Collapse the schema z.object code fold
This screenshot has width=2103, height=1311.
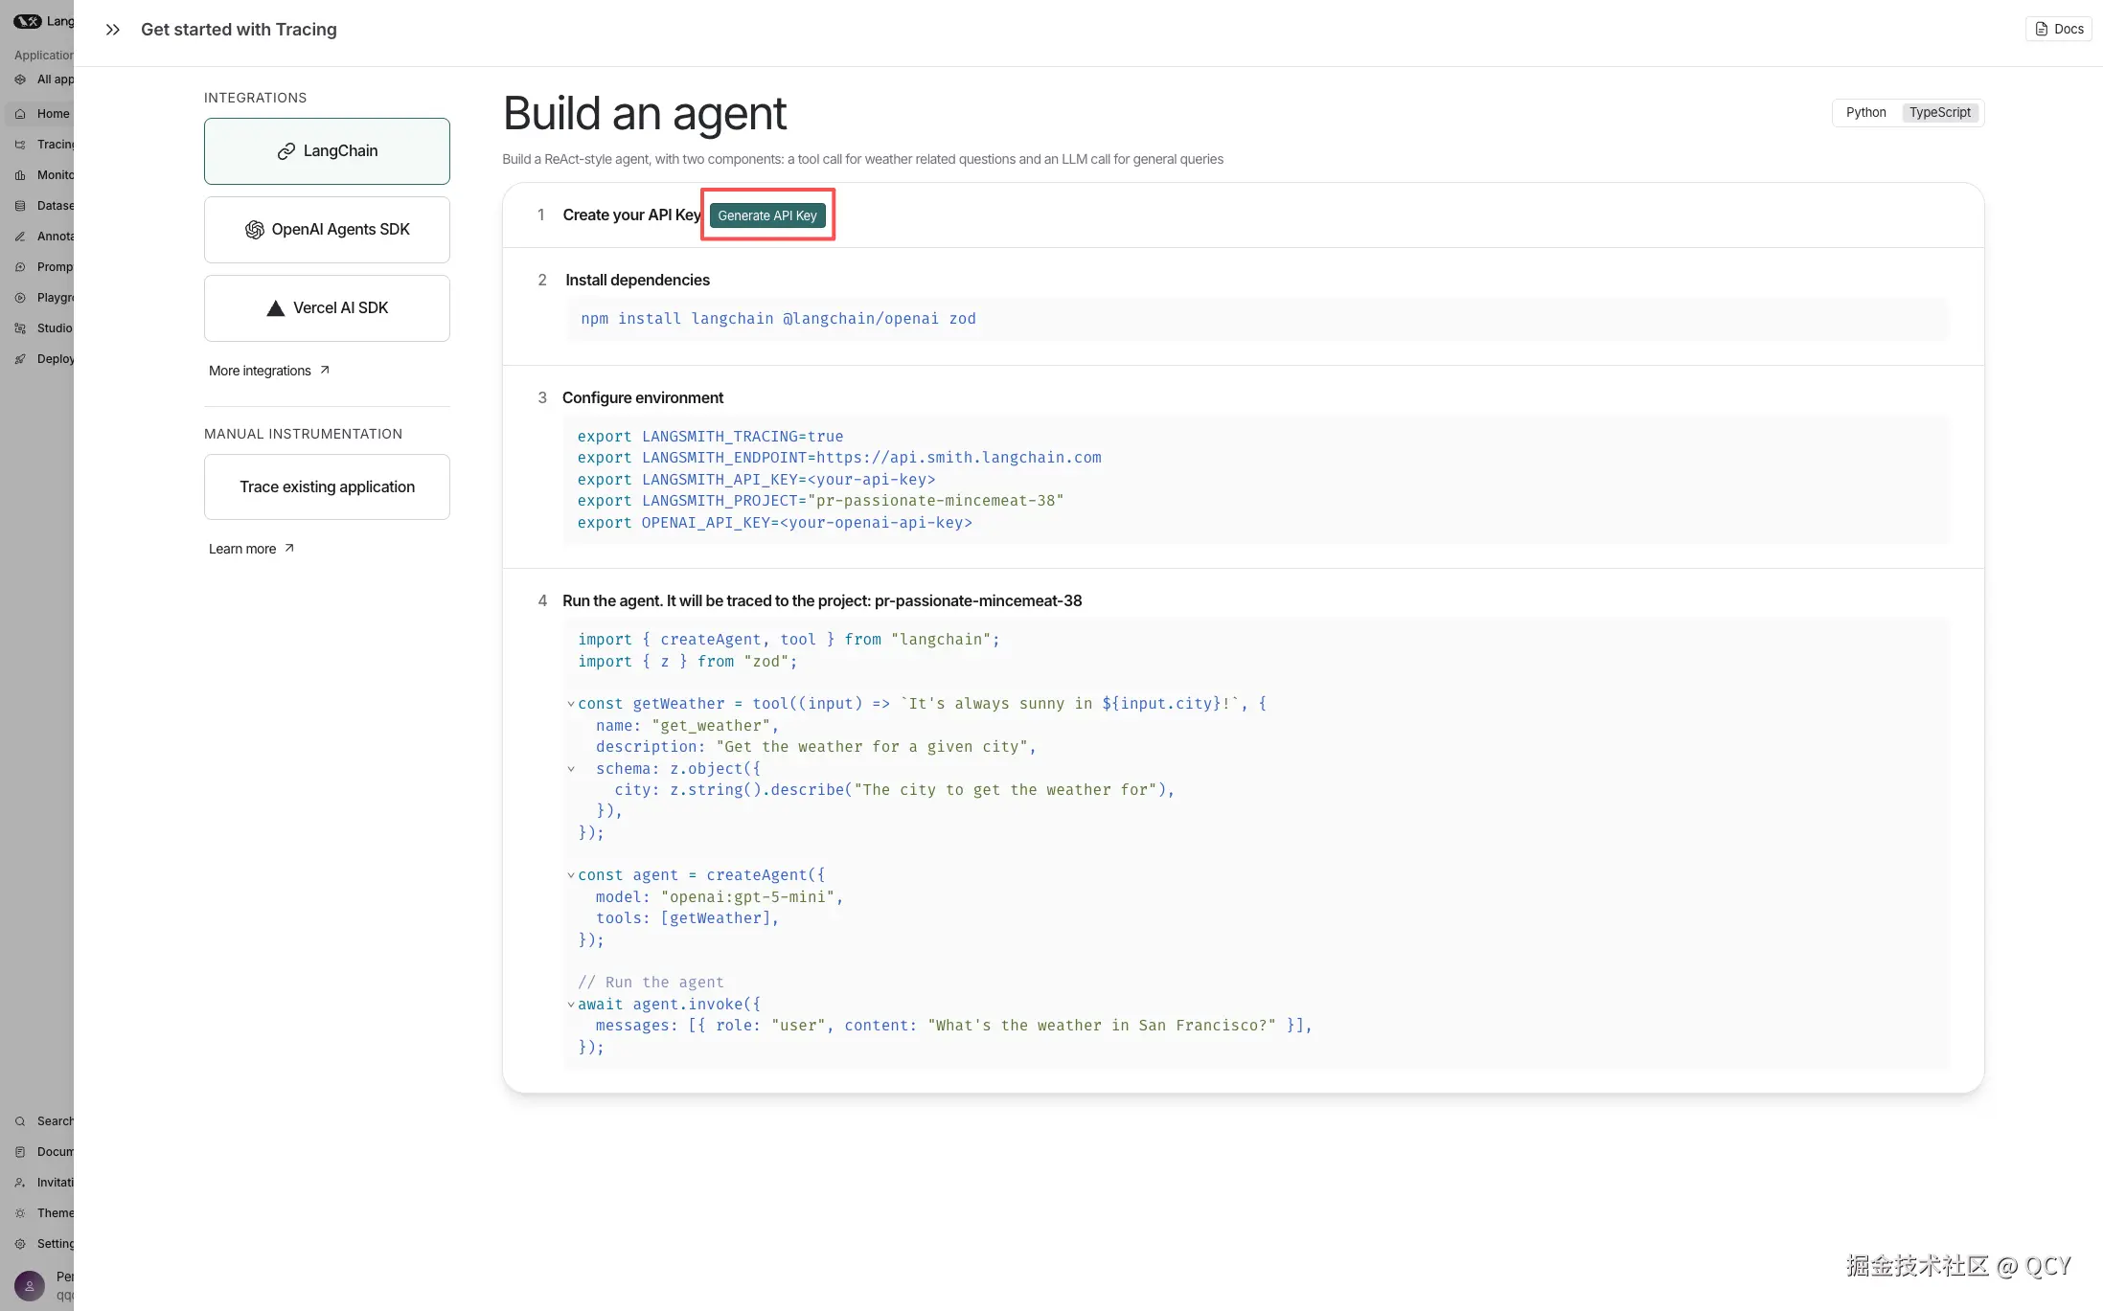[x=571, y=769]
